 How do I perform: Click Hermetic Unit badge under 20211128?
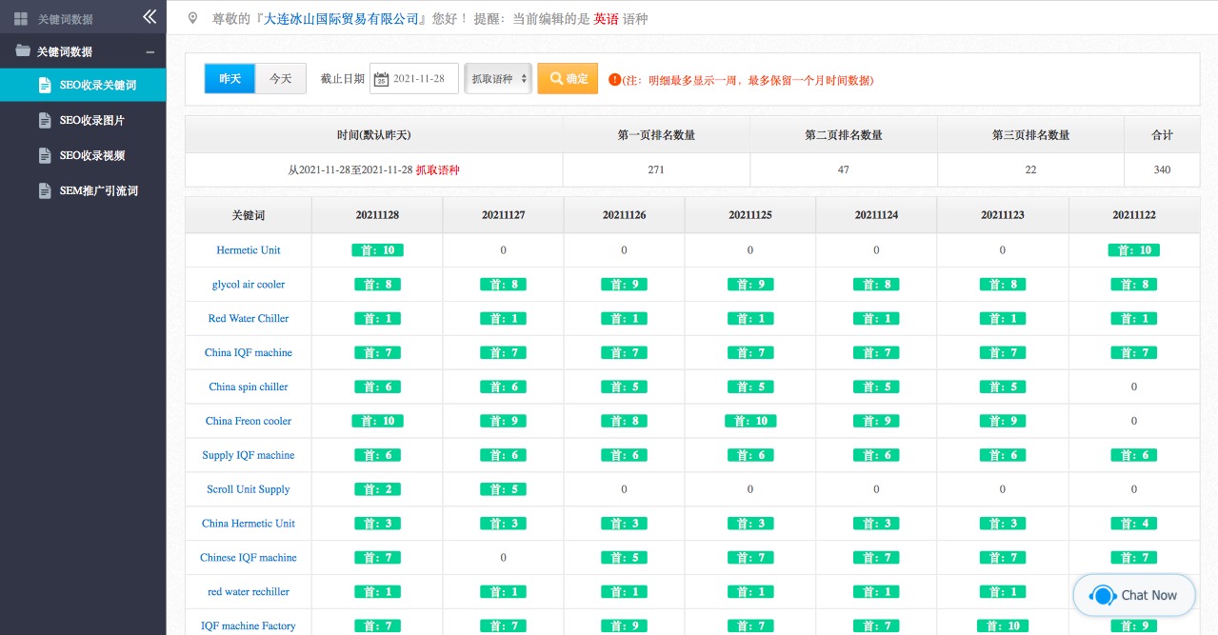[x=377, y=250]
